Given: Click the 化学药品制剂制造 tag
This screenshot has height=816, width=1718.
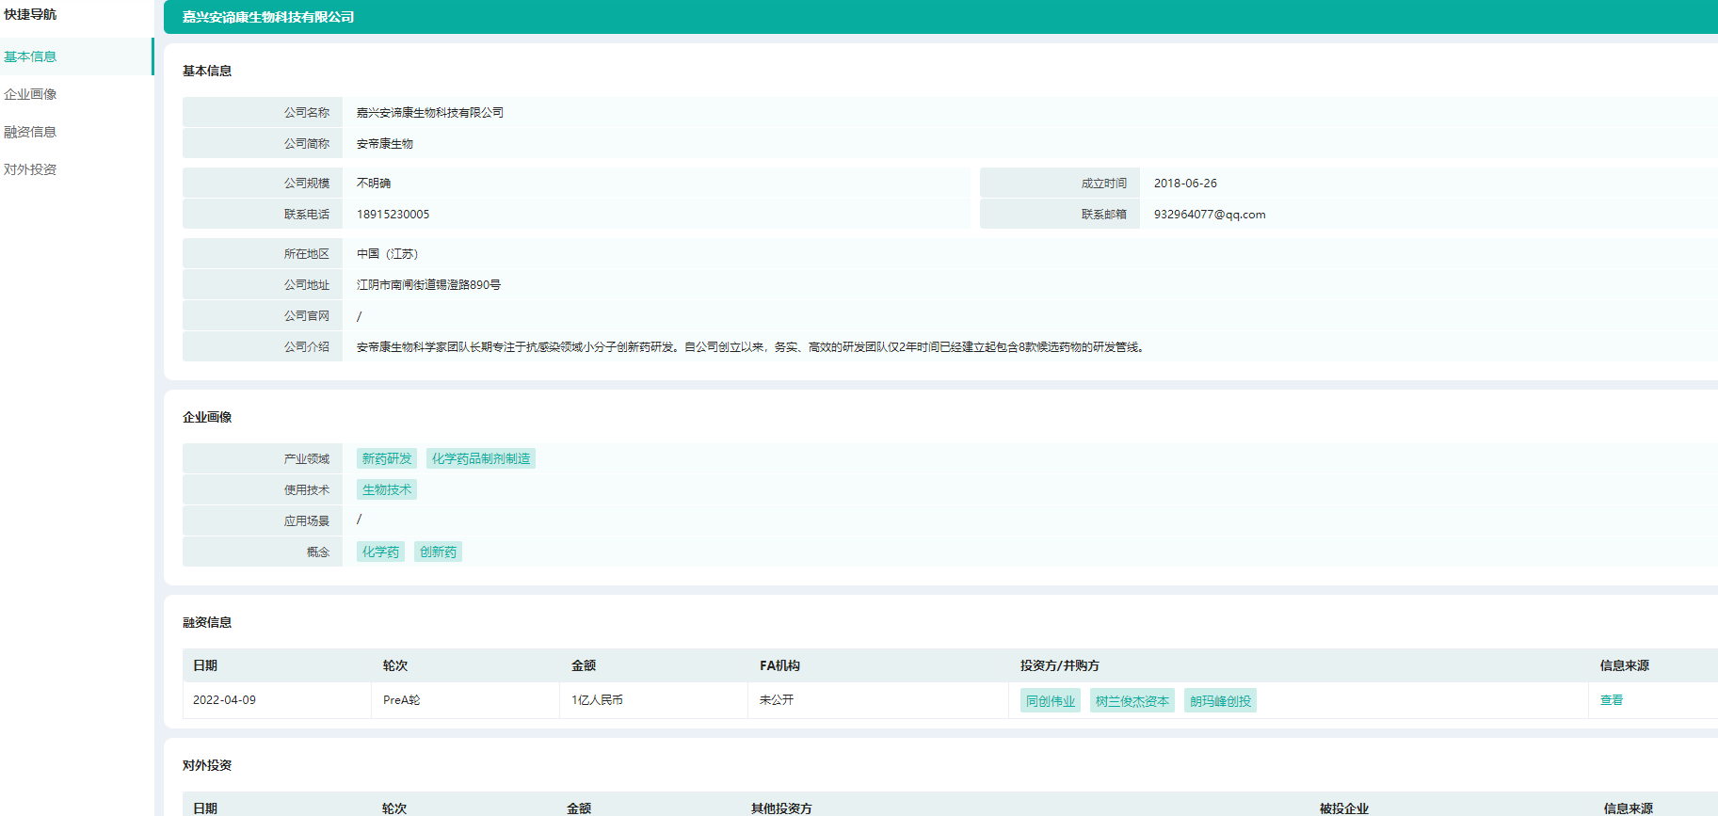Looking at the screenshot, I should (x=481, y=458).
